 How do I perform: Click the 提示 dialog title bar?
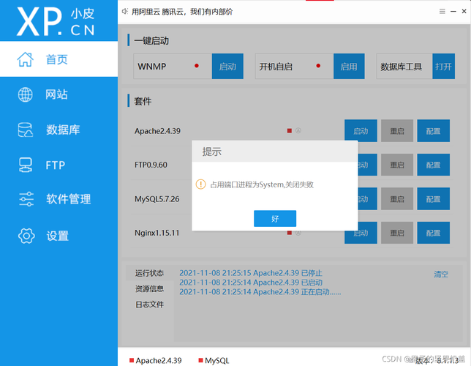(x=275, y=152)
